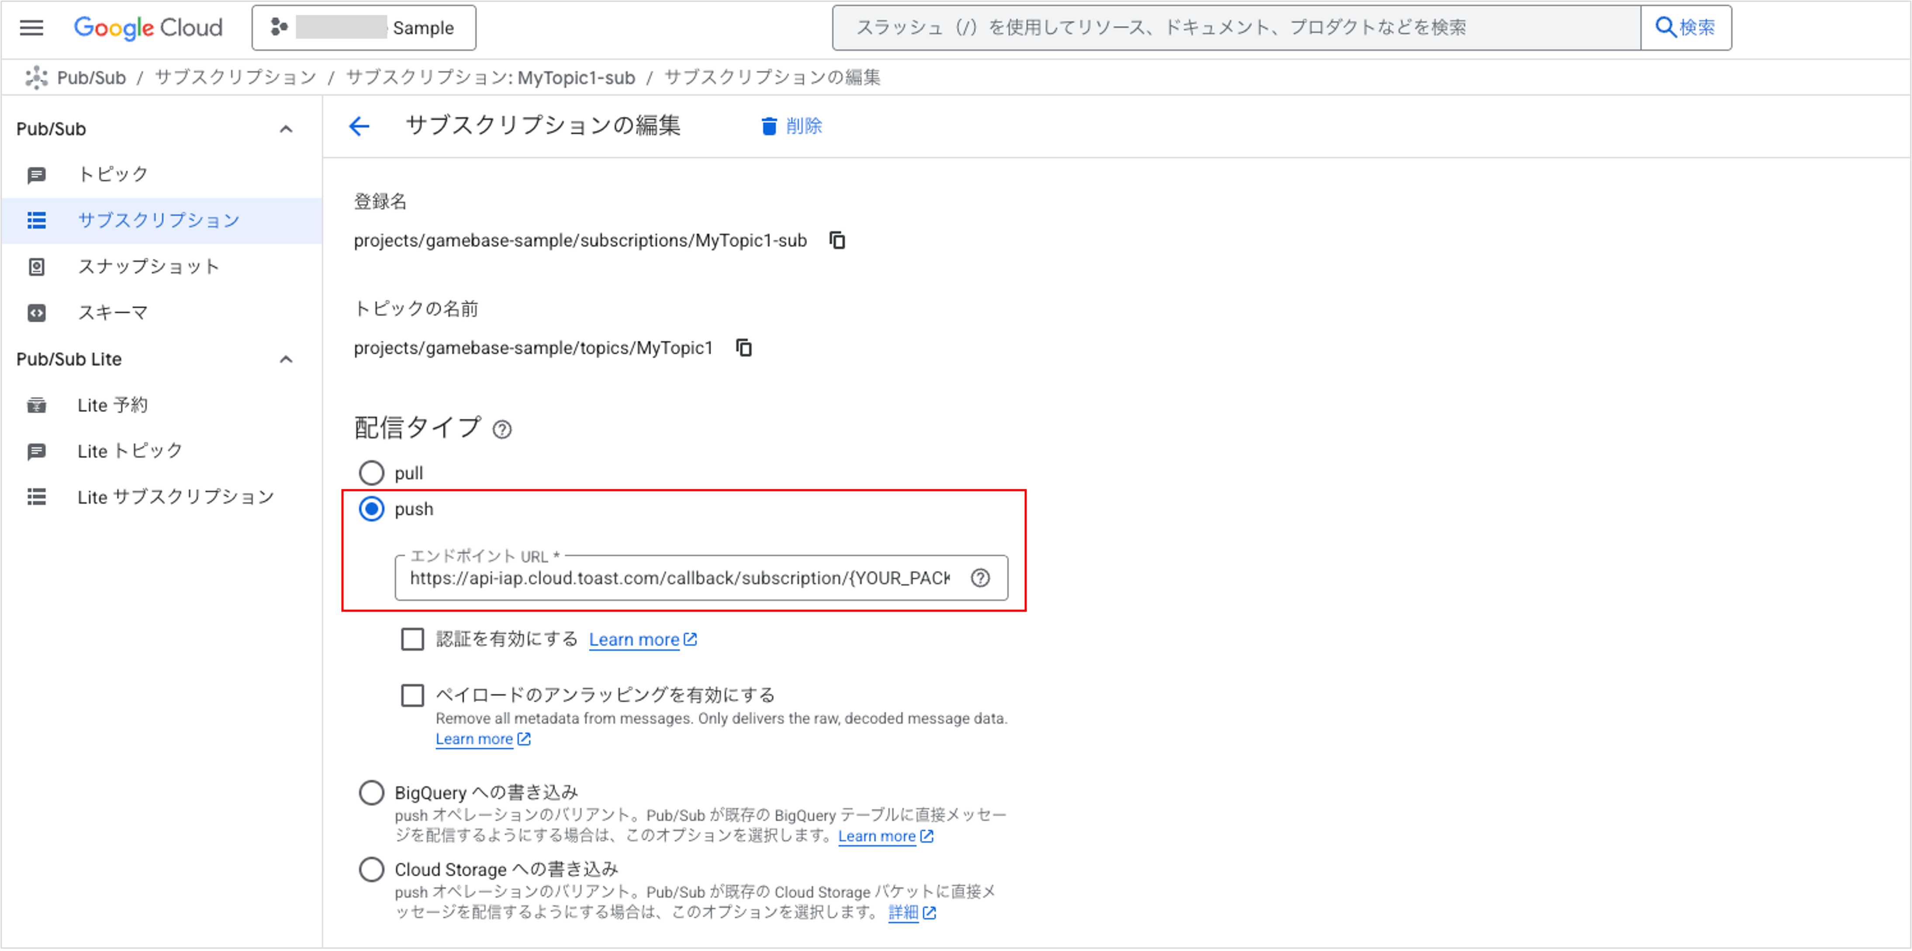This screenshot has height=951, width=1912.
Task: Open 詳細 link for Cloud Storage
Action: (x=912, y=913)
